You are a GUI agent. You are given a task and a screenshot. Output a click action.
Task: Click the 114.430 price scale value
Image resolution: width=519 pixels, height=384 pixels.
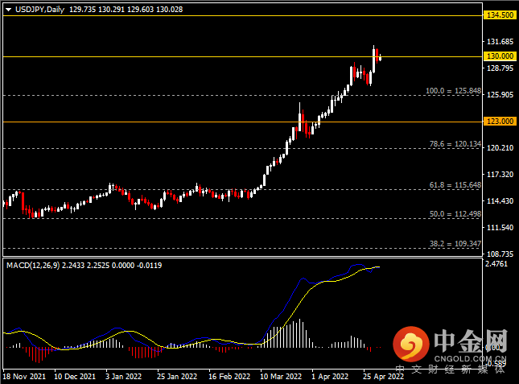pyautogui.click(x=500, y=201)
